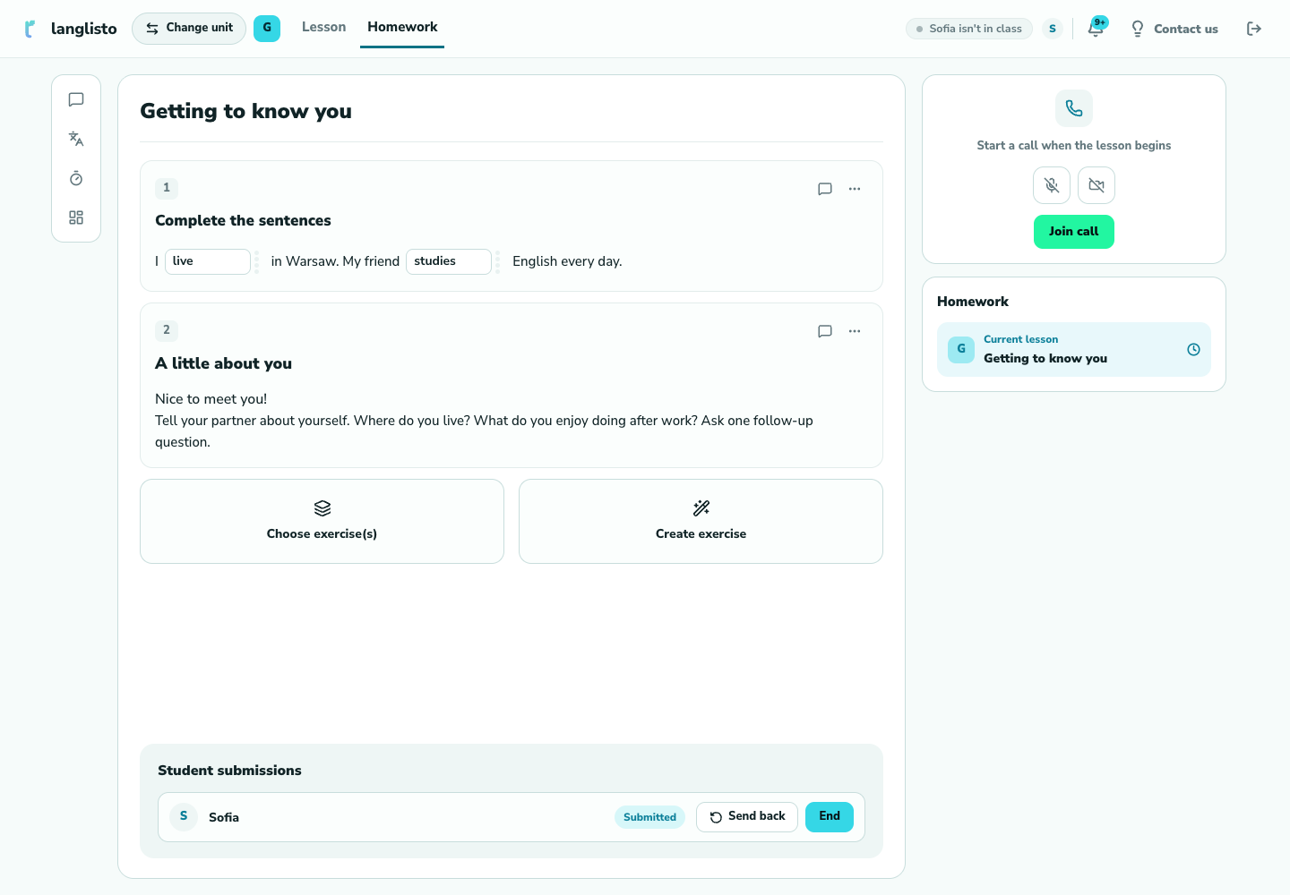
Task: Open more options menu for exercise 2
Action: [x=855, y=331]
